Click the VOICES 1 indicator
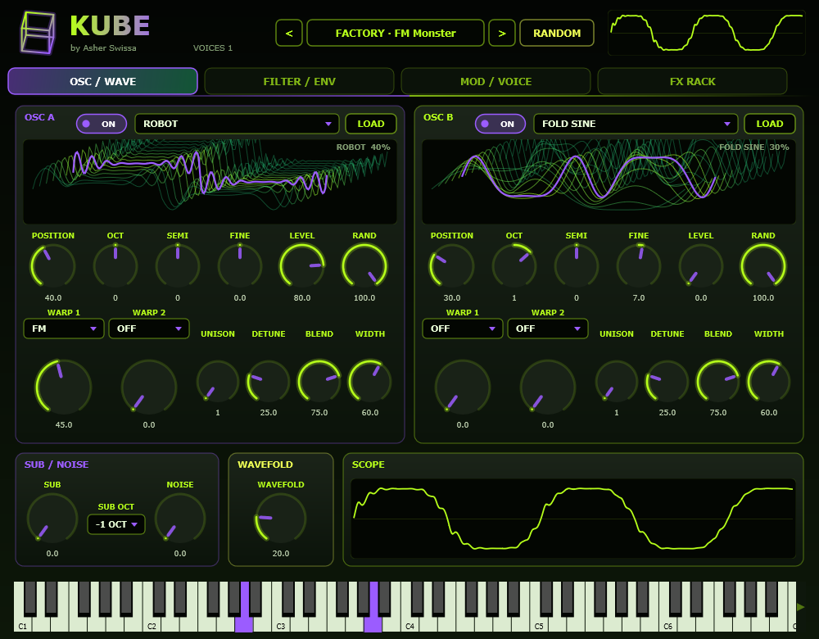 213,48
